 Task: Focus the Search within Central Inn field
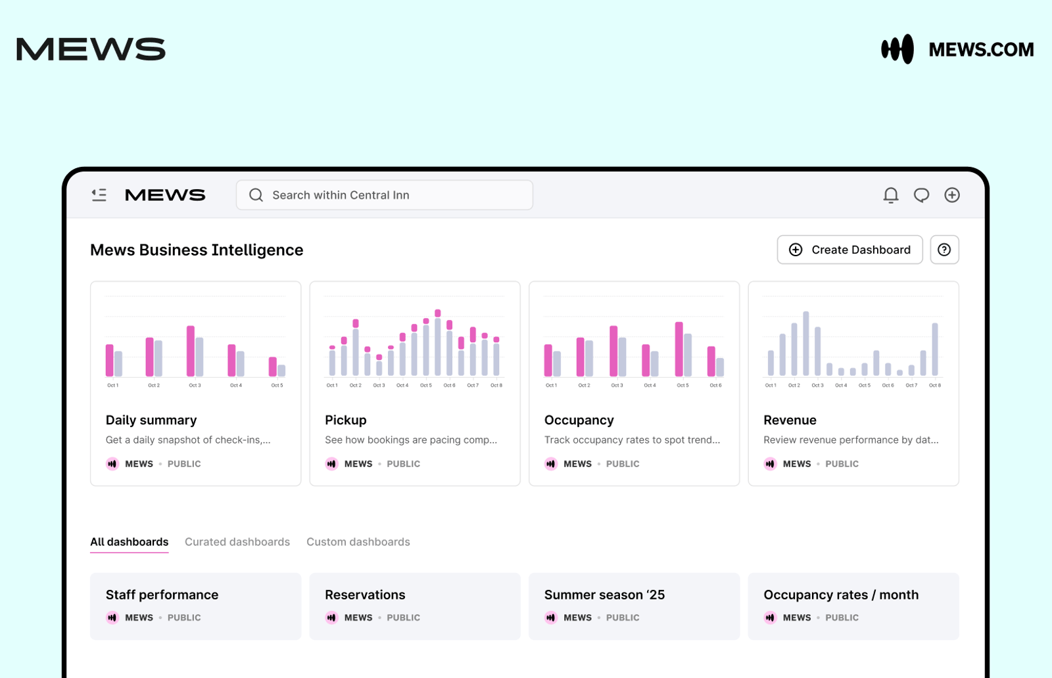(x=384, y=195)
